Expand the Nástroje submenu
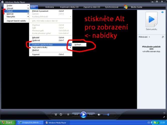Image resolution: width=167 pixels, height=125 pixels. pyautogui.click(x=16, y=14)
